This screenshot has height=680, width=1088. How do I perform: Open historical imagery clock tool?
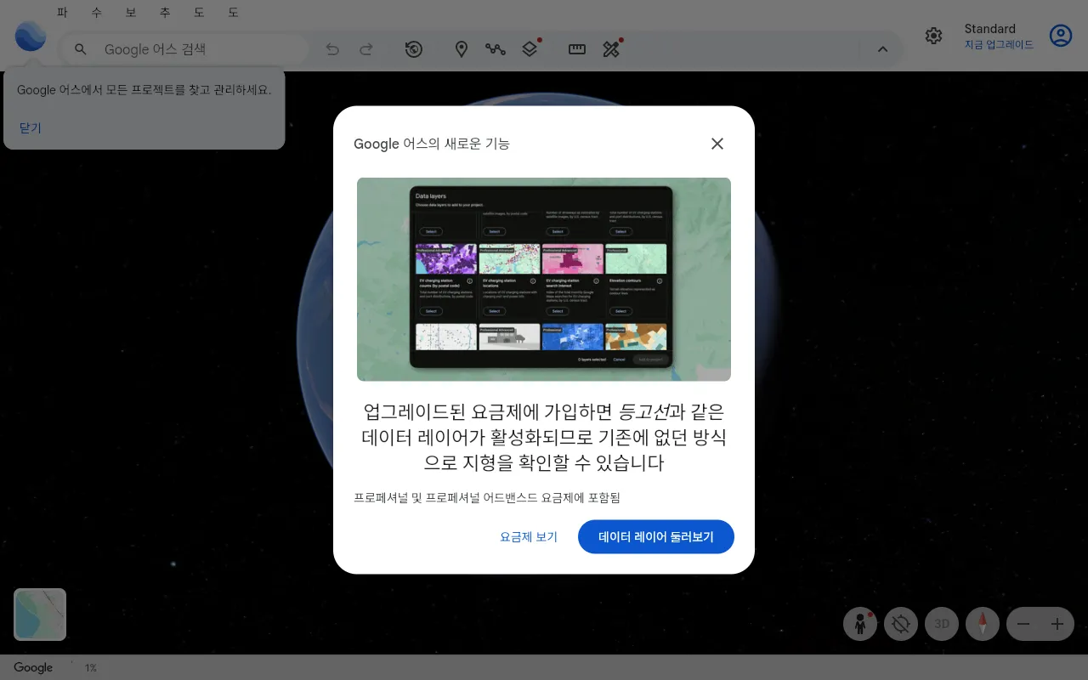(414, 49)
